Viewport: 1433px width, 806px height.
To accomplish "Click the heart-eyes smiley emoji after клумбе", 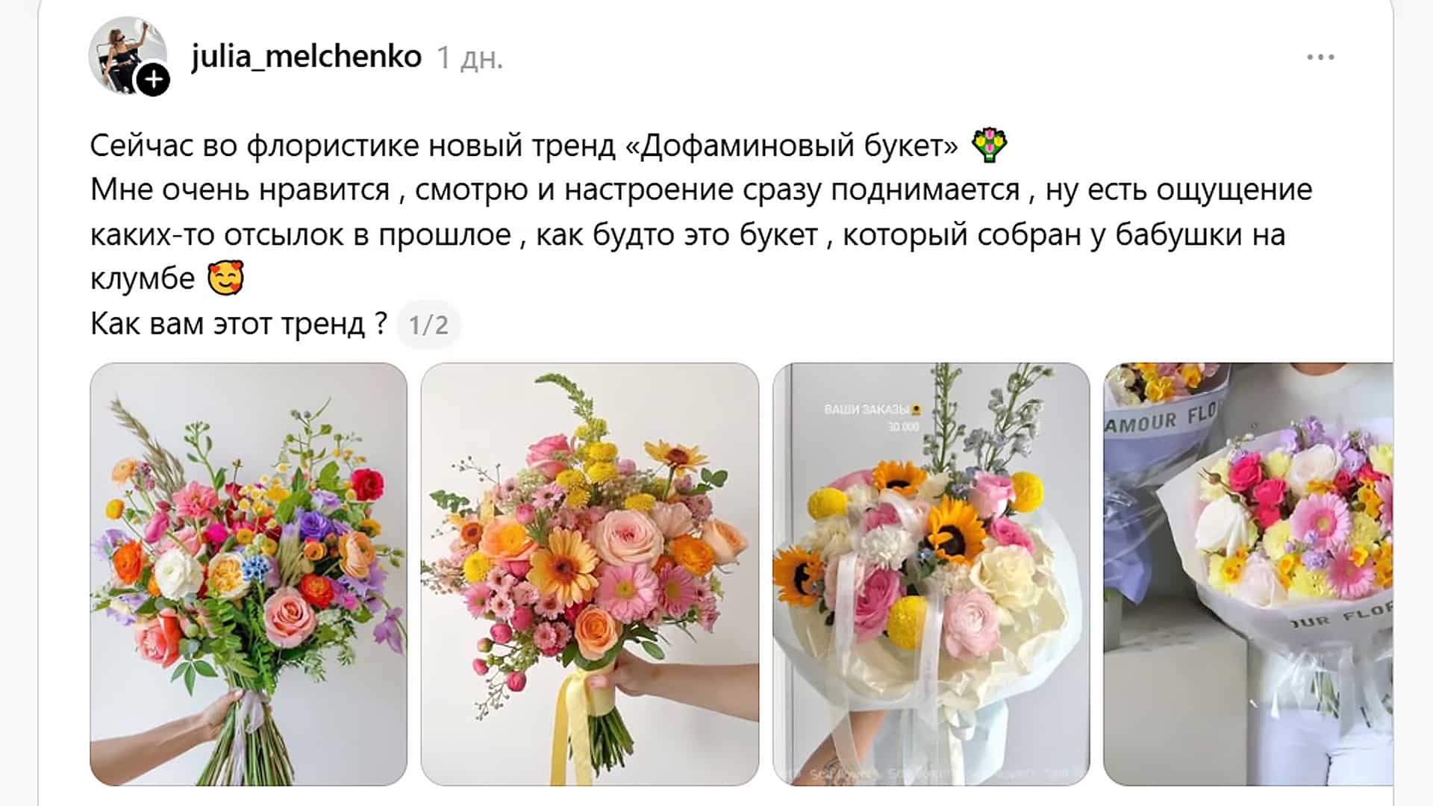I will pyautogui.click(x=225, y=278).
